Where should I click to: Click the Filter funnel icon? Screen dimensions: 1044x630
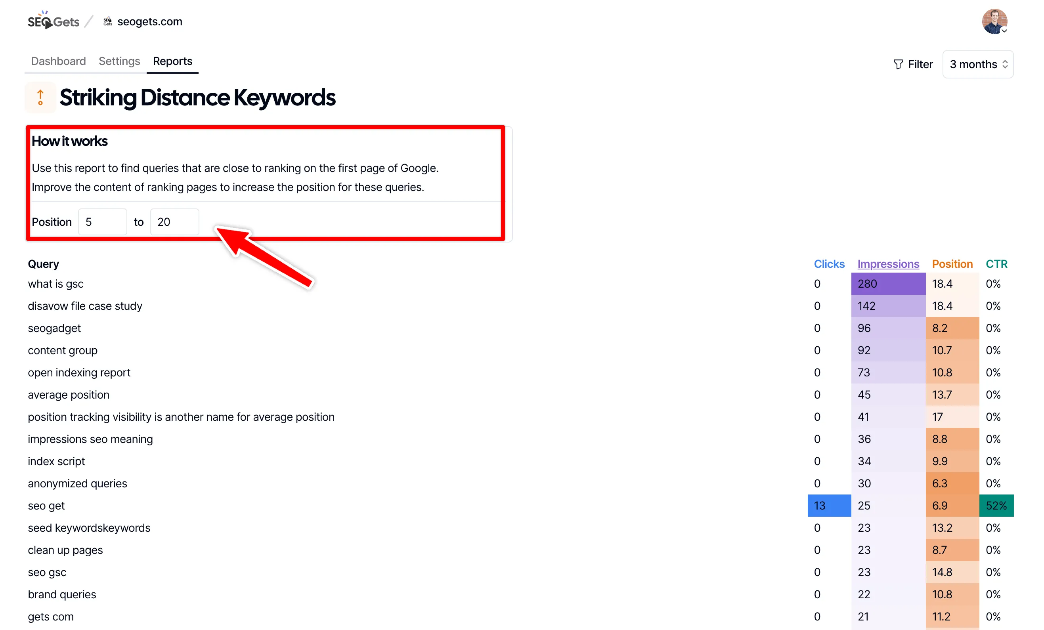[x=898, y=65]
